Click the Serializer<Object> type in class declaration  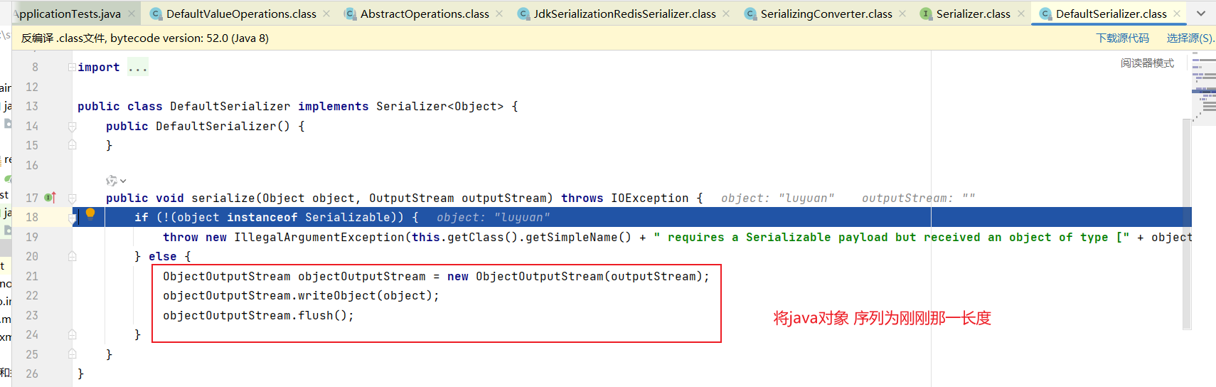pos(439,106)
